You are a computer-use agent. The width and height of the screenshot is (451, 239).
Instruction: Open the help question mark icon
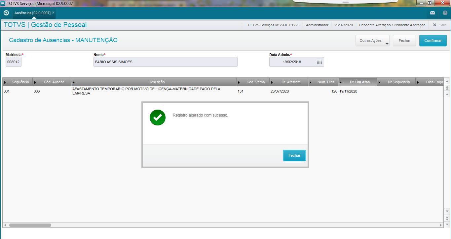(445, 13)
